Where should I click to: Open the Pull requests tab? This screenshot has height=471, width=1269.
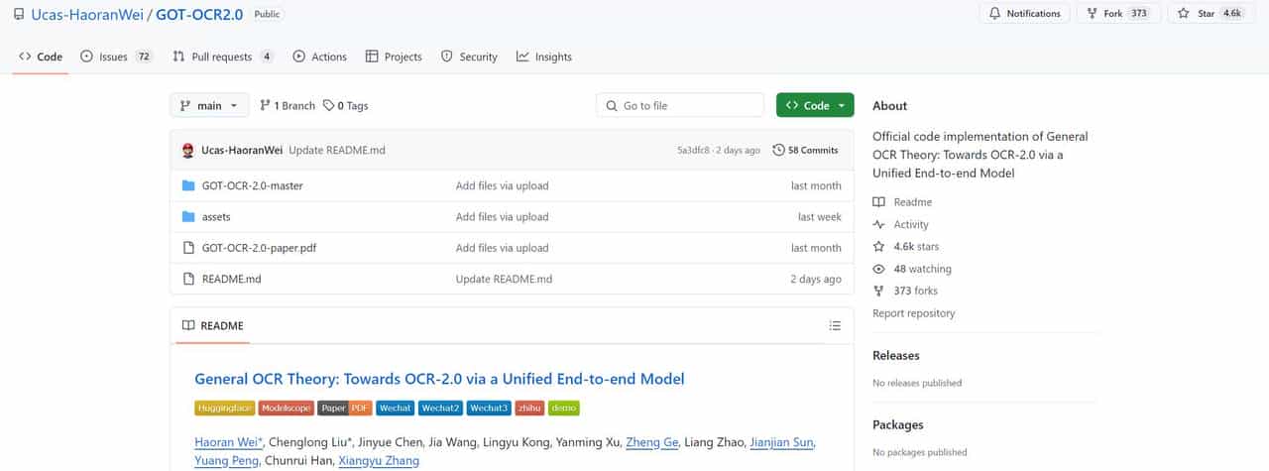223,57
